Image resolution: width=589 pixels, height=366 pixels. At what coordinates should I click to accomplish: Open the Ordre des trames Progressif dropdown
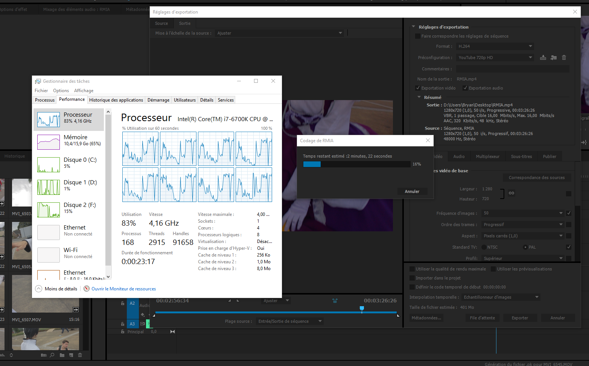pos(522,225)
